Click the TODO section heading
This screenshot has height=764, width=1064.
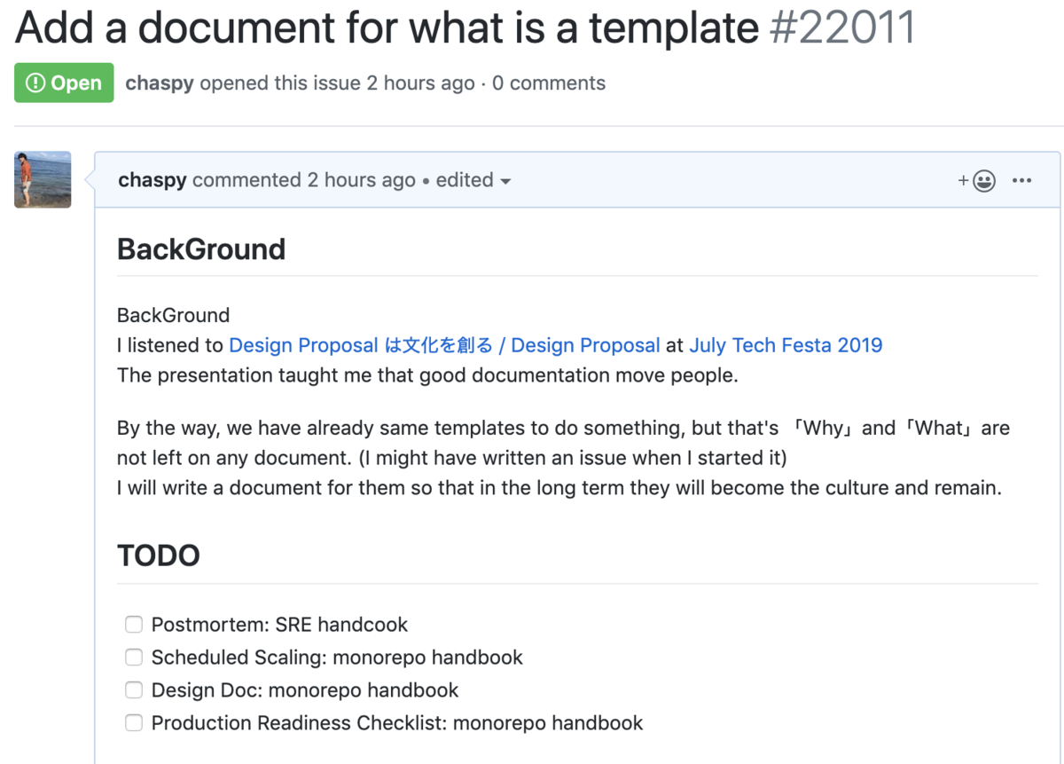pyautogui.click(x=159, y=556)
